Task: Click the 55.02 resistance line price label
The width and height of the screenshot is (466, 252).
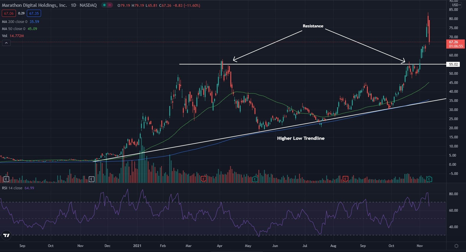Action: (453, 64)
